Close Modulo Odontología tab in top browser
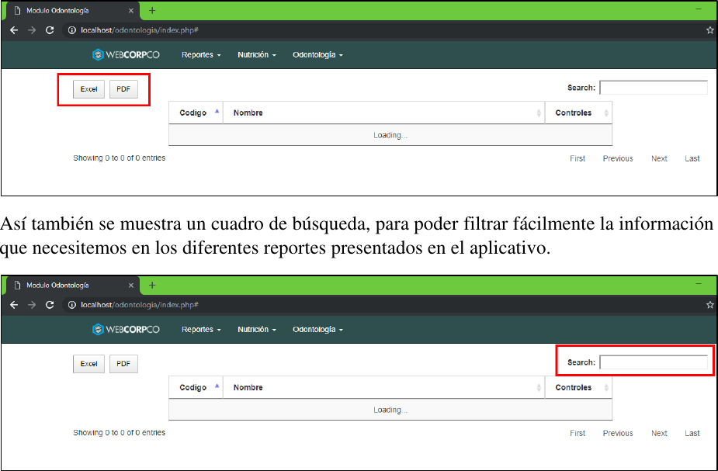This screenshot has width=718, height=471. (131, 11)
